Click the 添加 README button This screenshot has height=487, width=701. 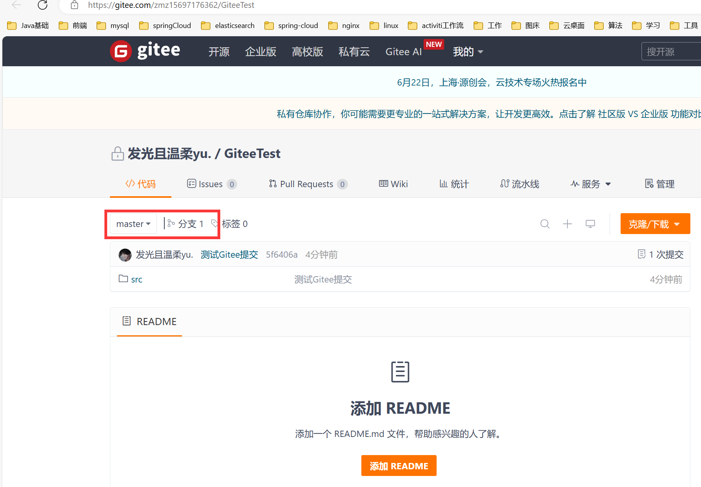(399, 466)
